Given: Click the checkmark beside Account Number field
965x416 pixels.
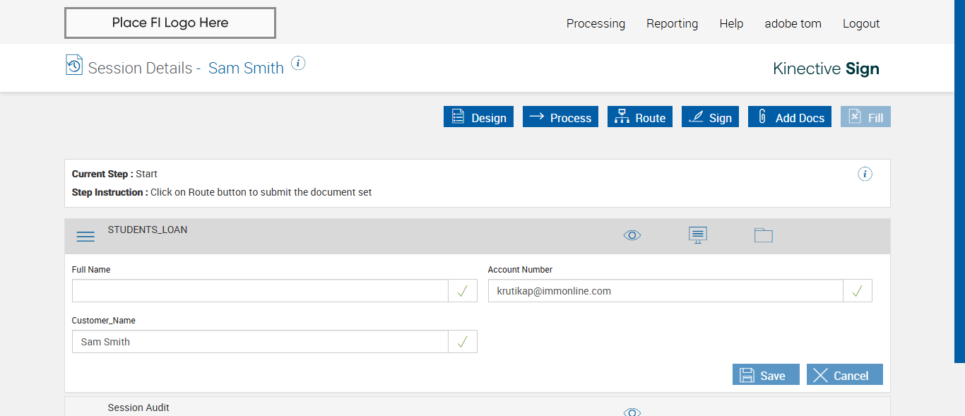Looking at the screenshot, I should click(858, 291).
